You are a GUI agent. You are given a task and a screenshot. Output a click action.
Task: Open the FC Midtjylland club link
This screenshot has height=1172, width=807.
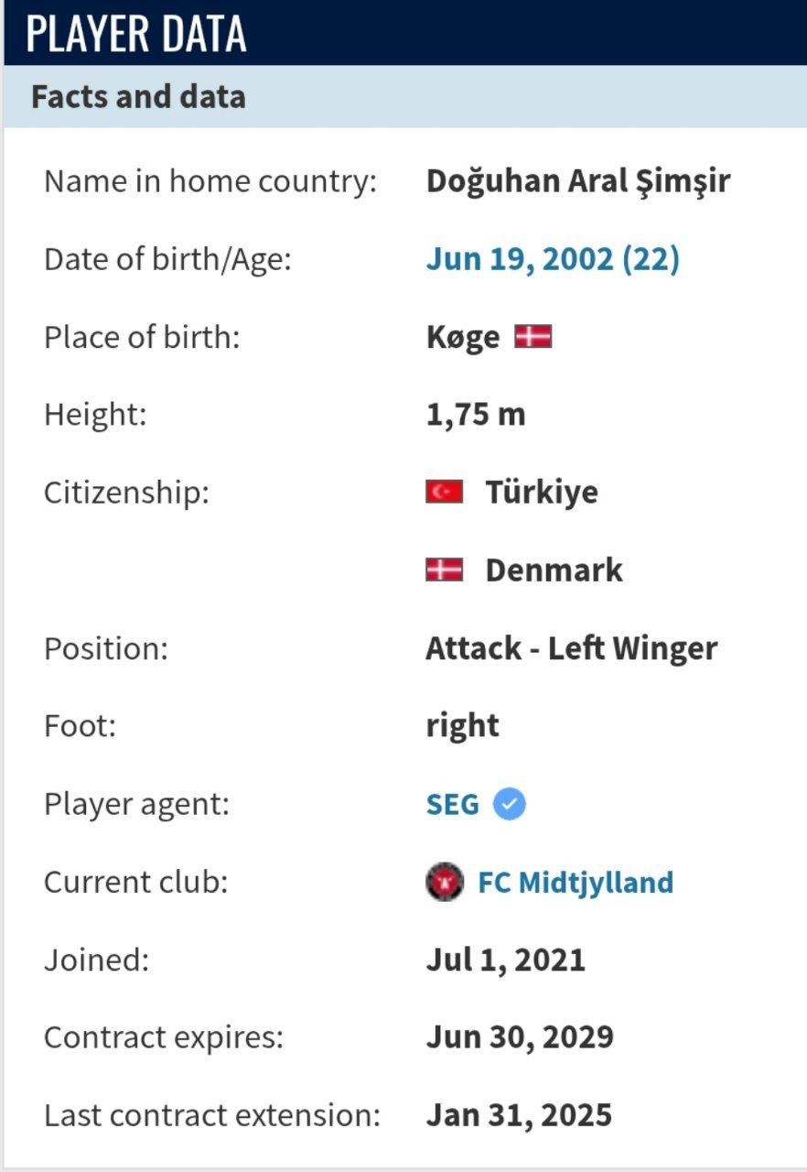click(576, 883)
